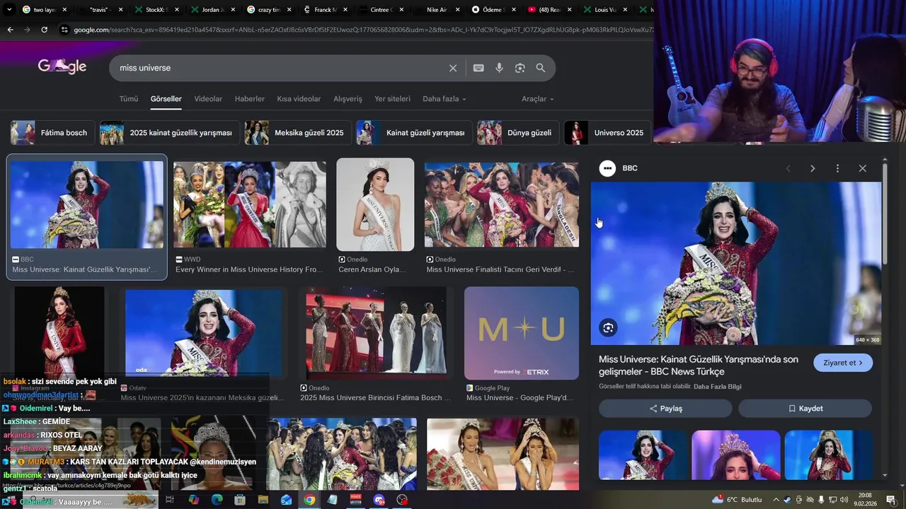
Task: Open the site info icon beside the URL
Action: click(x=64, y=30)
